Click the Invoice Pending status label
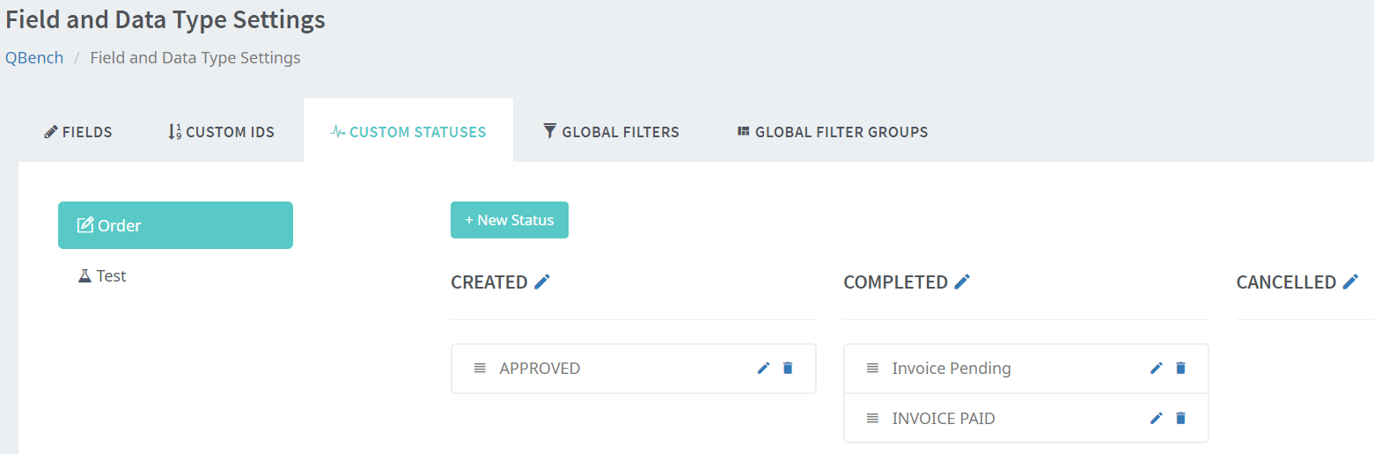Image resolution: width=1374 pixels, height=454 pixels. tap(952, 368)
